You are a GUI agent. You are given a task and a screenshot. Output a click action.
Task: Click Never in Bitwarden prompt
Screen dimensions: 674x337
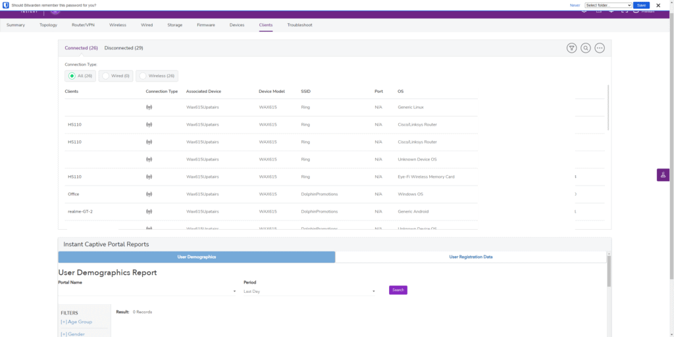(575, 5)
